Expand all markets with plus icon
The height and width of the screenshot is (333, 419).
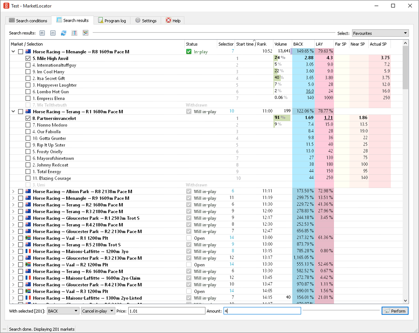(x=42, y=33)
